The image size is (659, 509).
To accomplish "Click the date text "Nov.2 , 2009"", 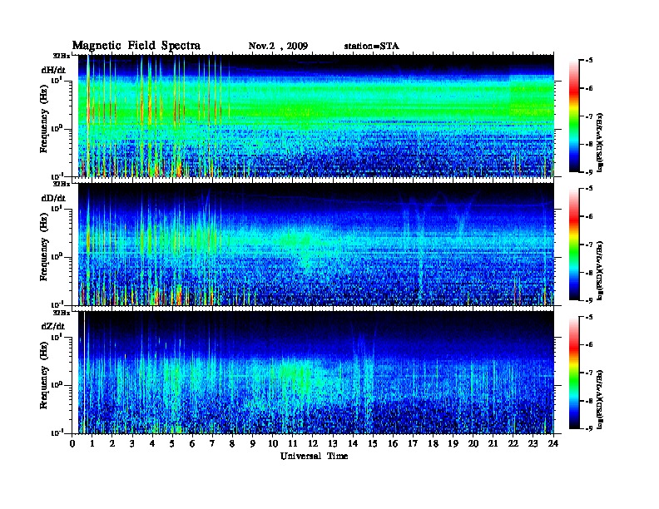I will [x=278, y=46].
